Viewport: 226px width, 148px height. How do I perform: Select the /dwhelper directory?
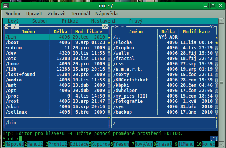coord(164,91)
